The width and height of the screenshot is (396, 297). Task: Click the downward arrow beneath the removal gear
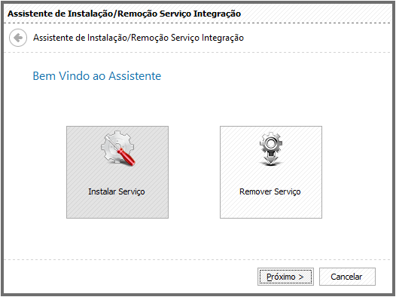tap(271, 159)
